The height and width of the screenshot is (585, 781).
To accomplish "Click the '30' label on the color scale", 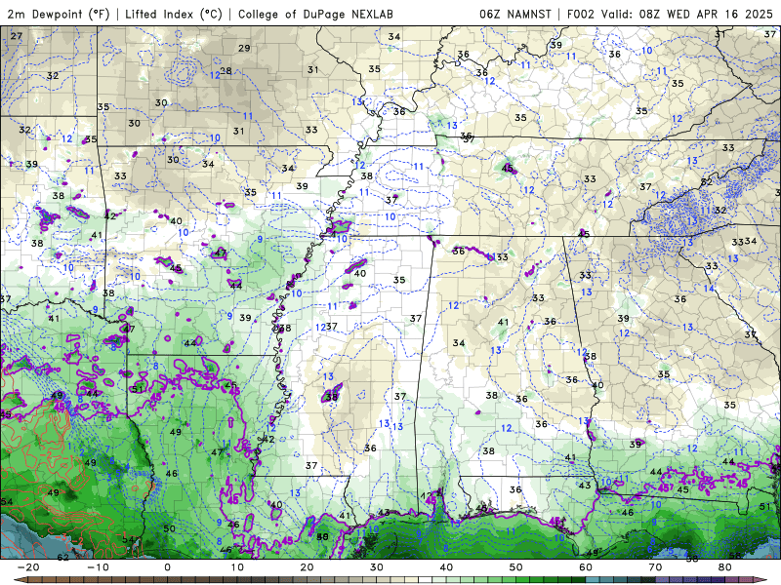I will (377, 567).
